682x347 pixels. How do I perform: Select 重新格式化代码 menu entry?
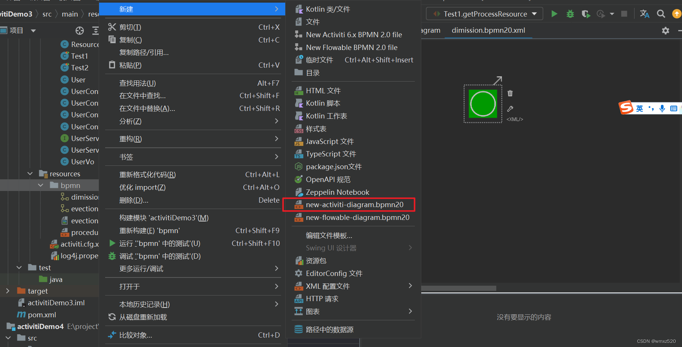point(192,174)
